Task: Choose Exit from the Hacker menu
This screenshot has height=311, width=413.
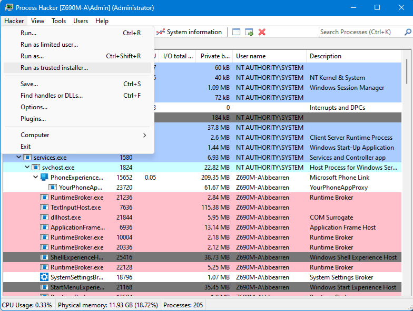Action: pyautogui.click(x=77, y=146)
